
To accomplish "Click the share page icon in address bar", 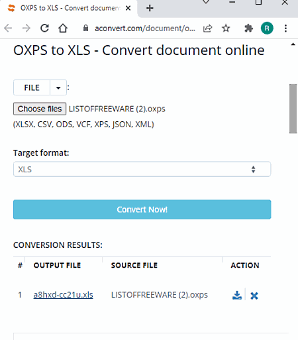I will [x=207, y=28].
